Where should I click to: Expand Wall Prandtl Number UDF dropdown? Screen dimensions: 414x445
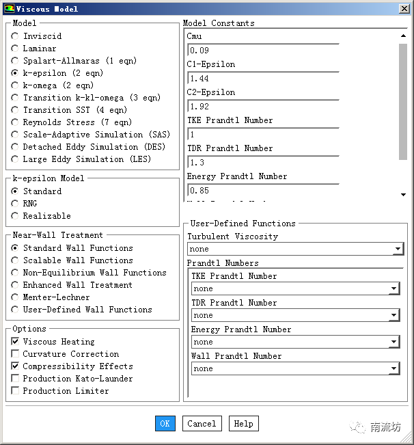coord(296,368)
